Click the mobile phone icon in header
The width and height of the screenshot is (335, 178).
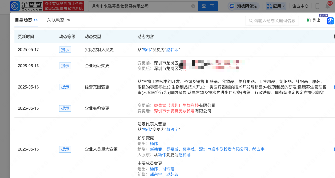[317, 6]
